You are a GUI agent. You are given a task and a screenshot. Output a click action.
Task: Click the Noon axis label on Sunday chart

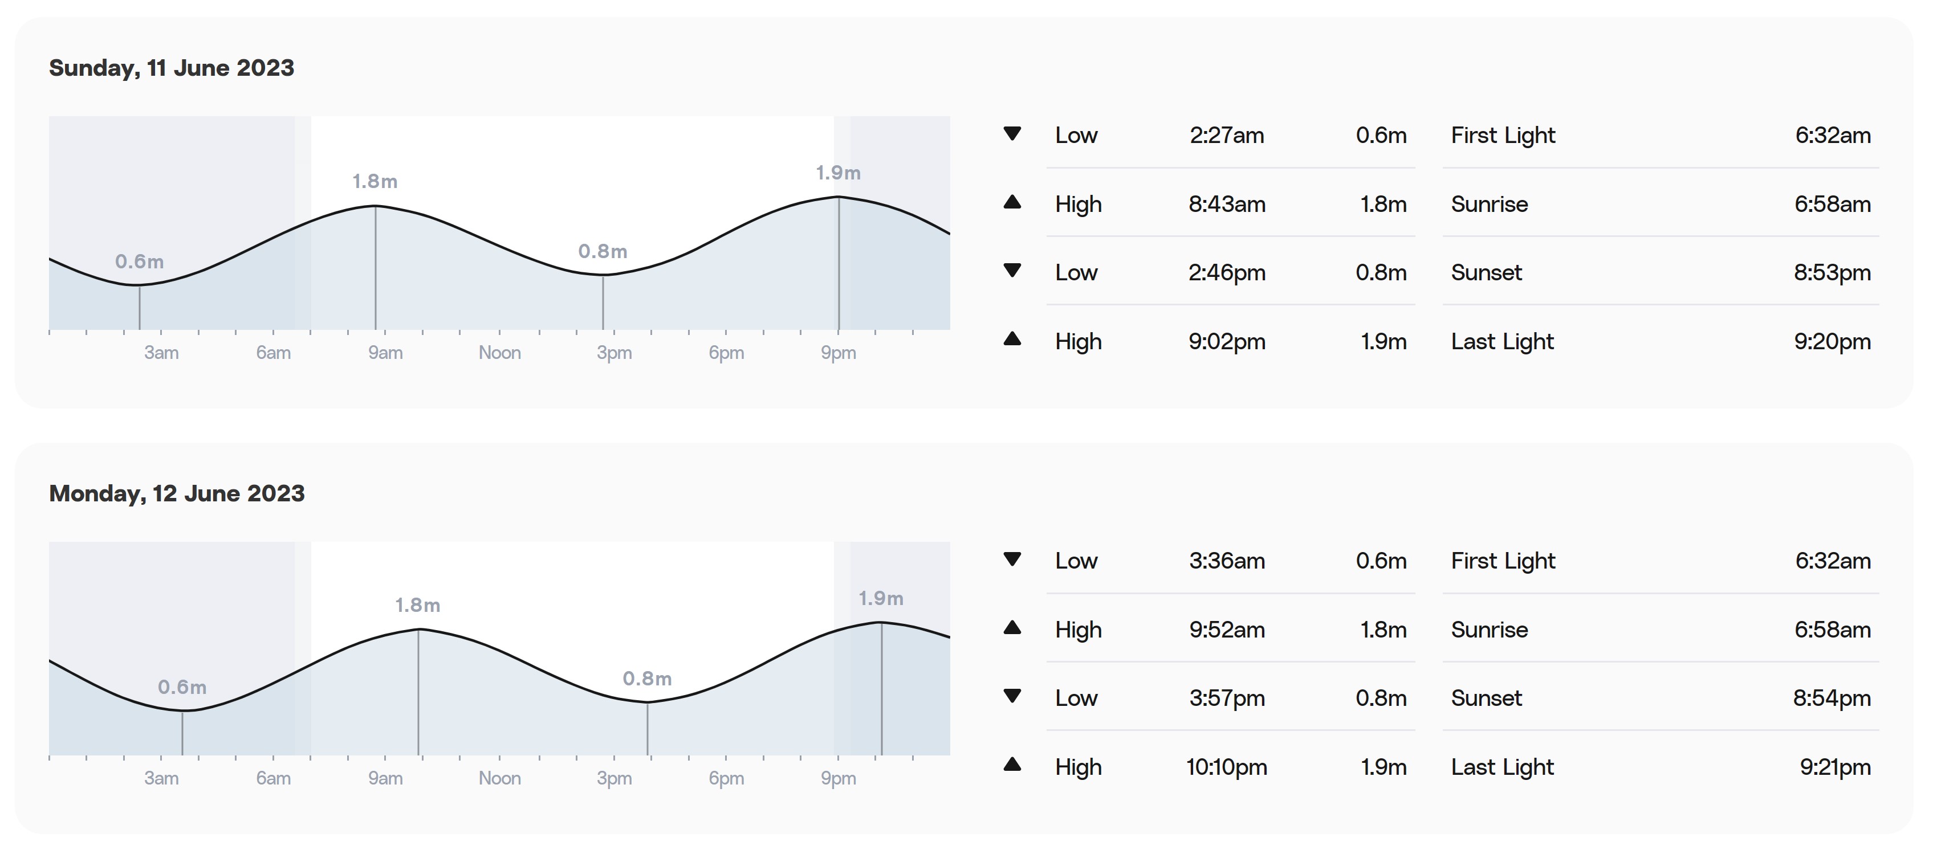click(499, 353)
